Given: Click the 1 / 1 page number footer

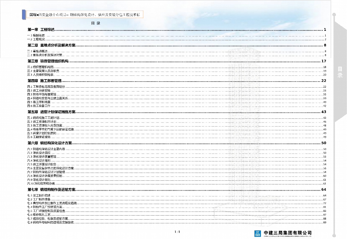Looking at the screenshot, I should coord(177,232).
